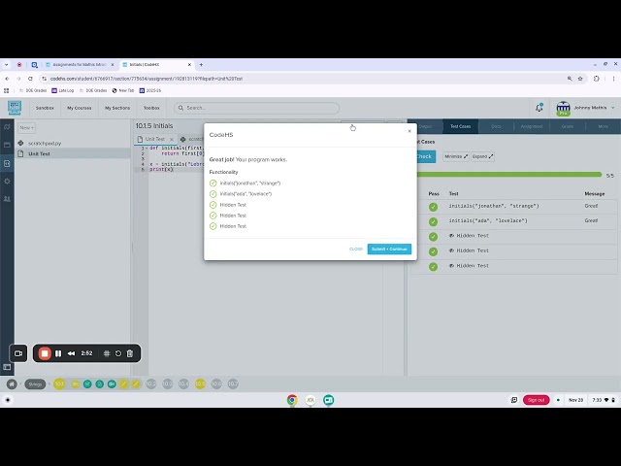Screen dimensions: 621x466
Task: Click the grid icon in recorder toolbar
Action: [107, 353]
